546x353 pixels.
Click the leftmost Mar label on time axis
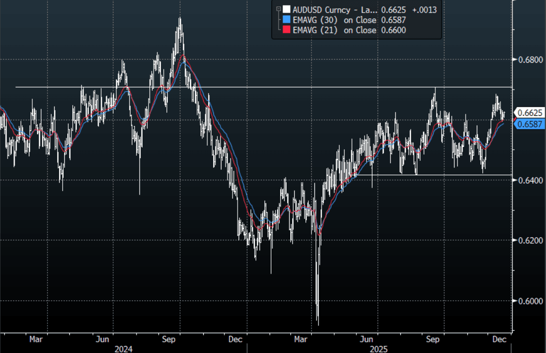click(x=36, y=339)
